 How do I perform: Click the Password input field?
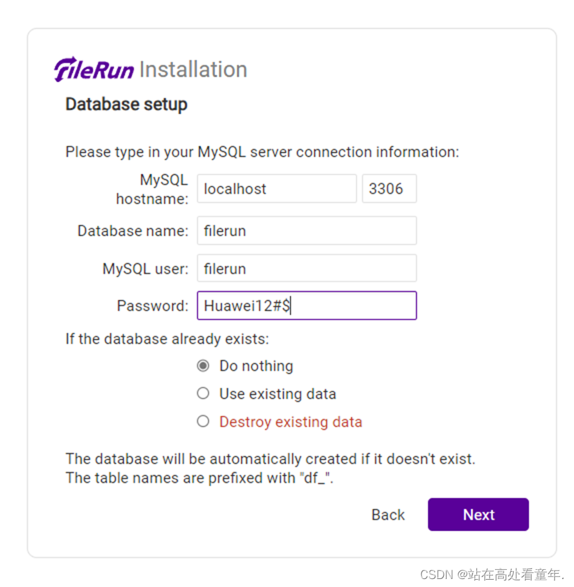pos(307,305)
